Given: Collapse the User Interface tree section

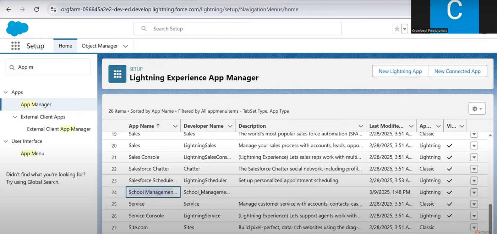Looking at the screenshot, I should click(x=6, y=141).
